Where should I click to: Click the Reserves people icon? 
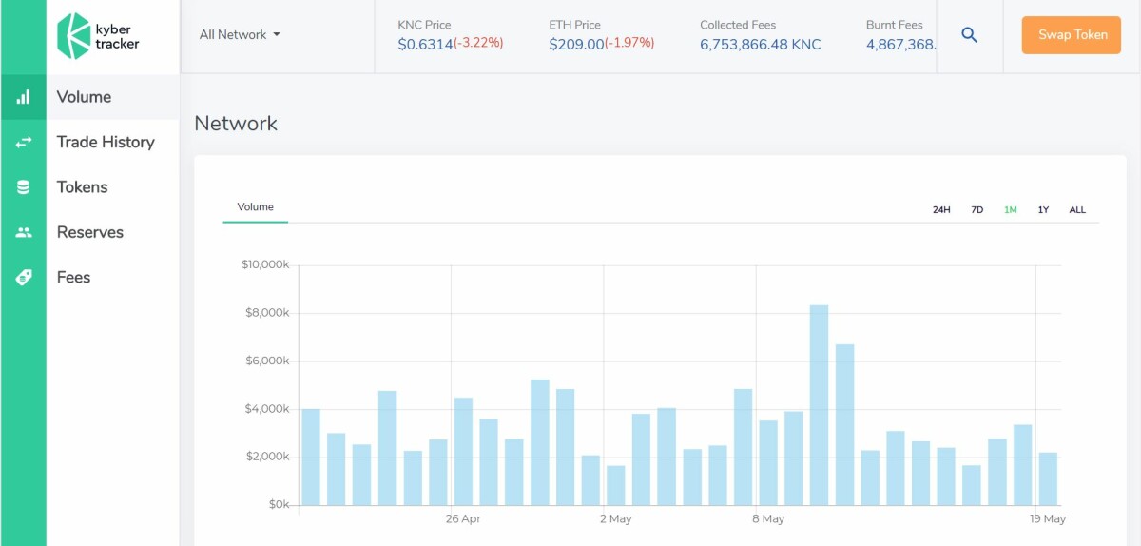click(24, 232)
